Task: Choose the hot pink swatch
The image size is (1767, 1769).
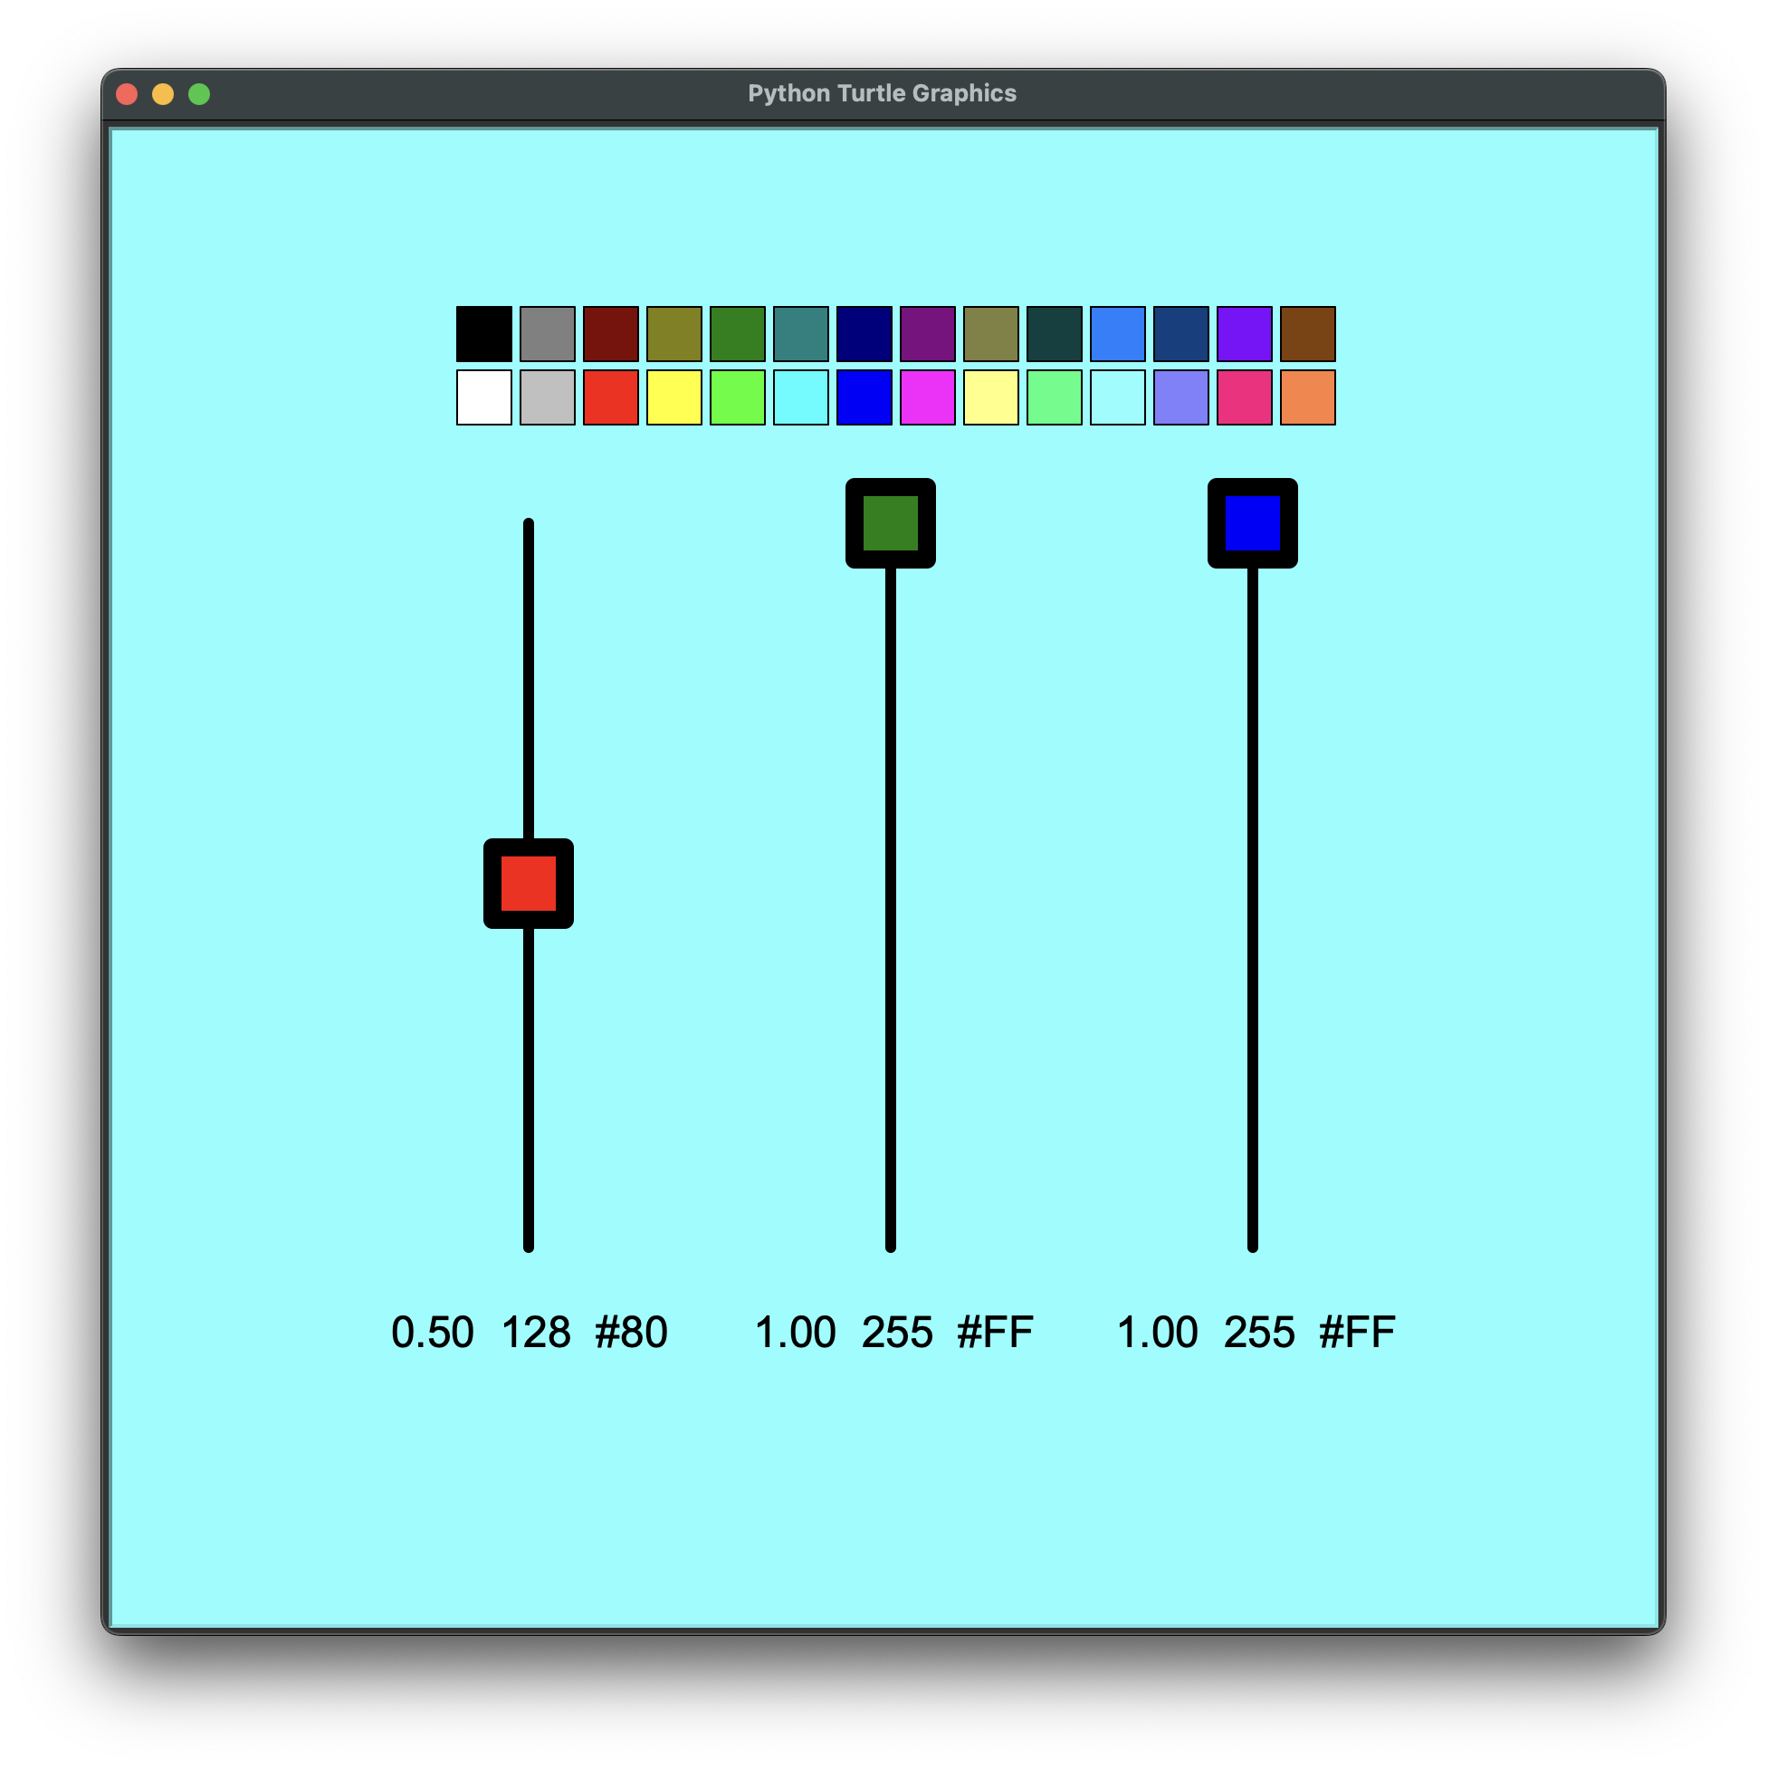Action: coord(1244,397)
